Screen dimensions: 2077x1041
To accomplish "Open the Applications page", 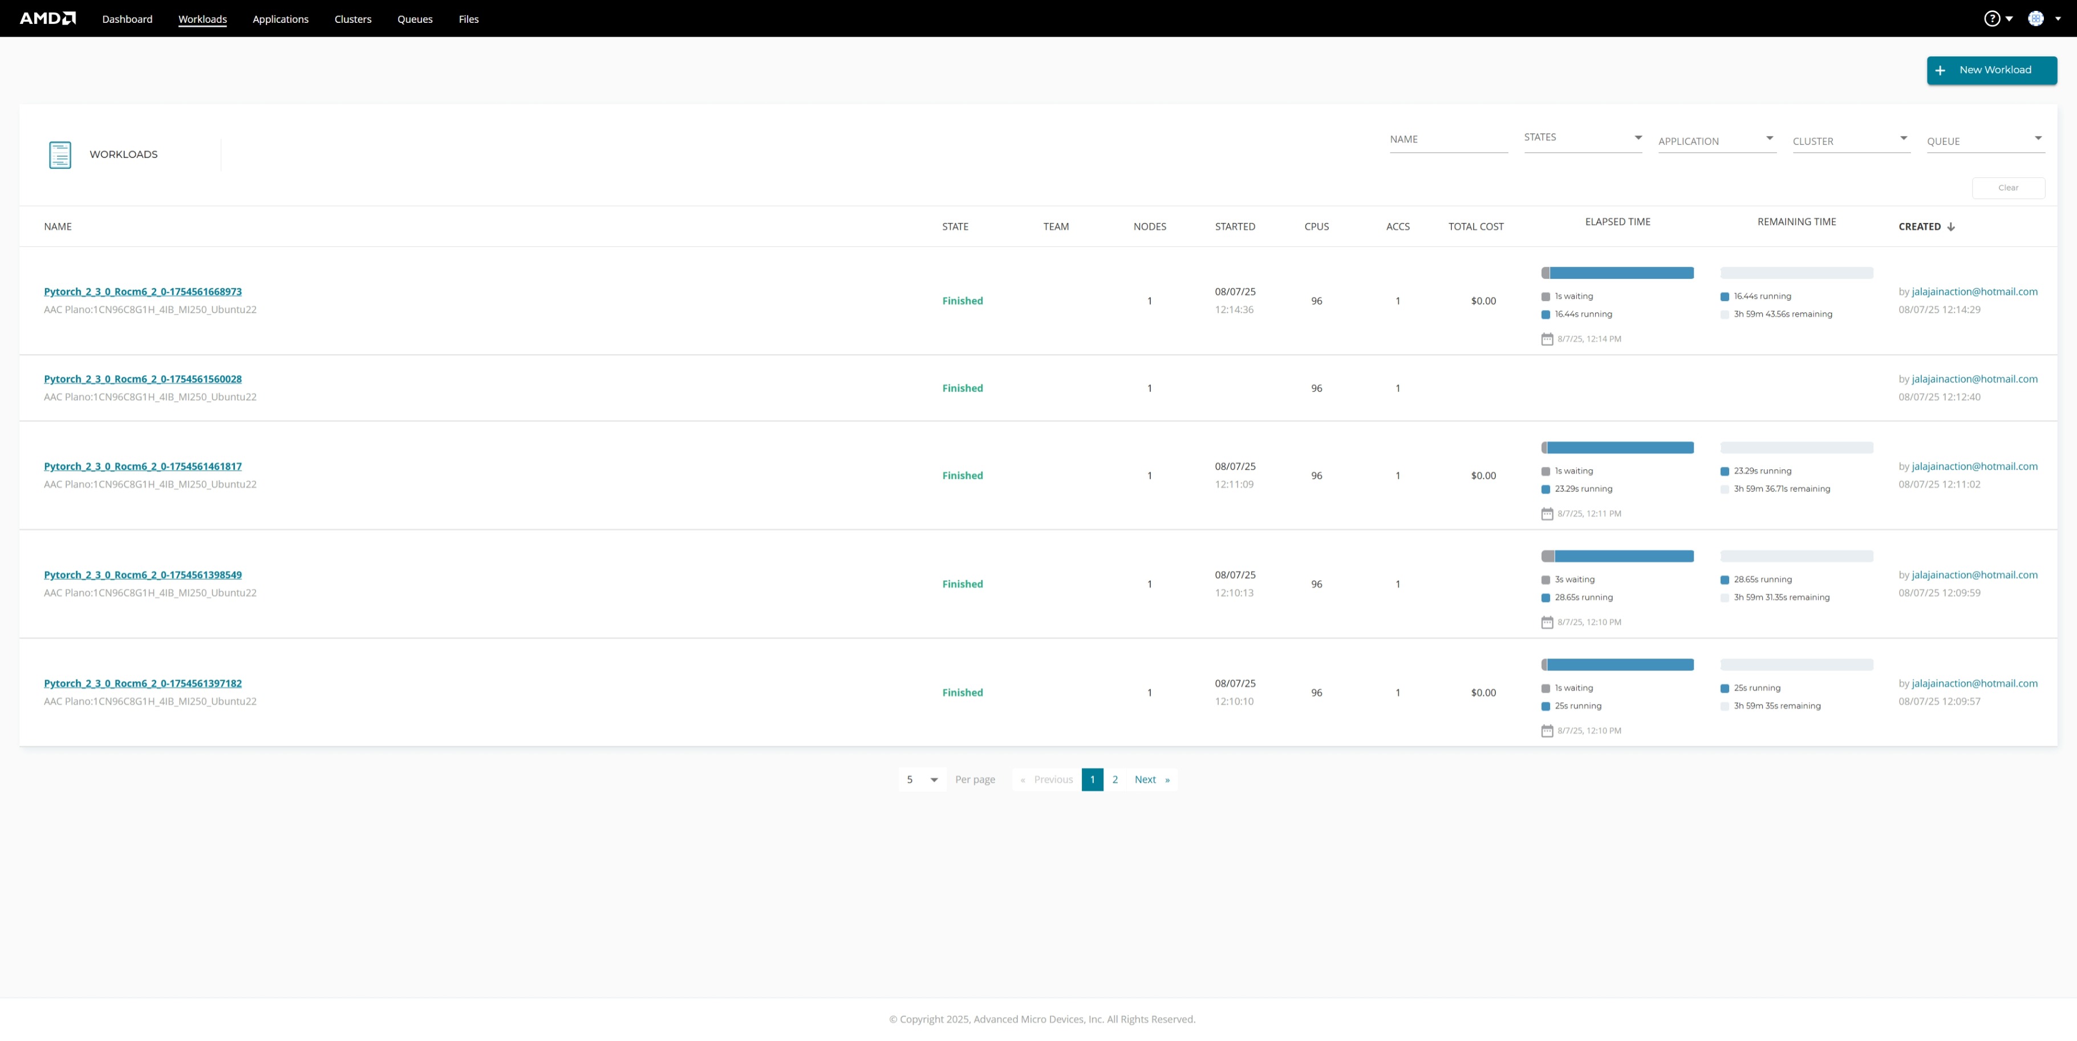I will pyautogui.click(x=281, y=19).
